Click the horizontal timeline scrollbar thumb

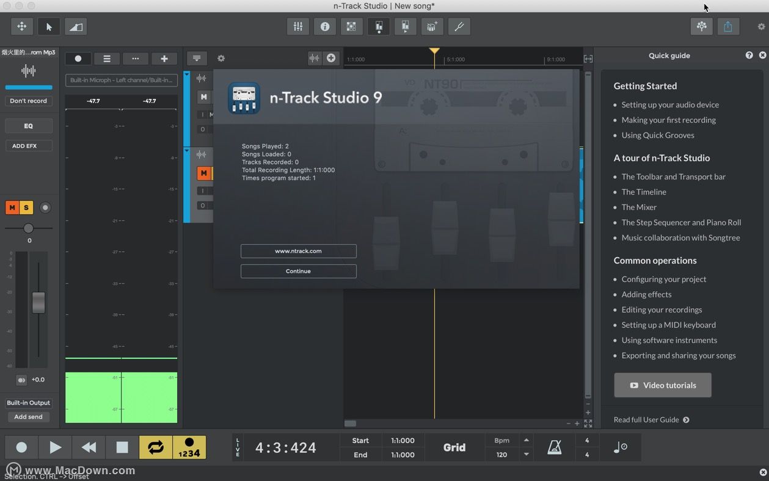click(350, 423)
